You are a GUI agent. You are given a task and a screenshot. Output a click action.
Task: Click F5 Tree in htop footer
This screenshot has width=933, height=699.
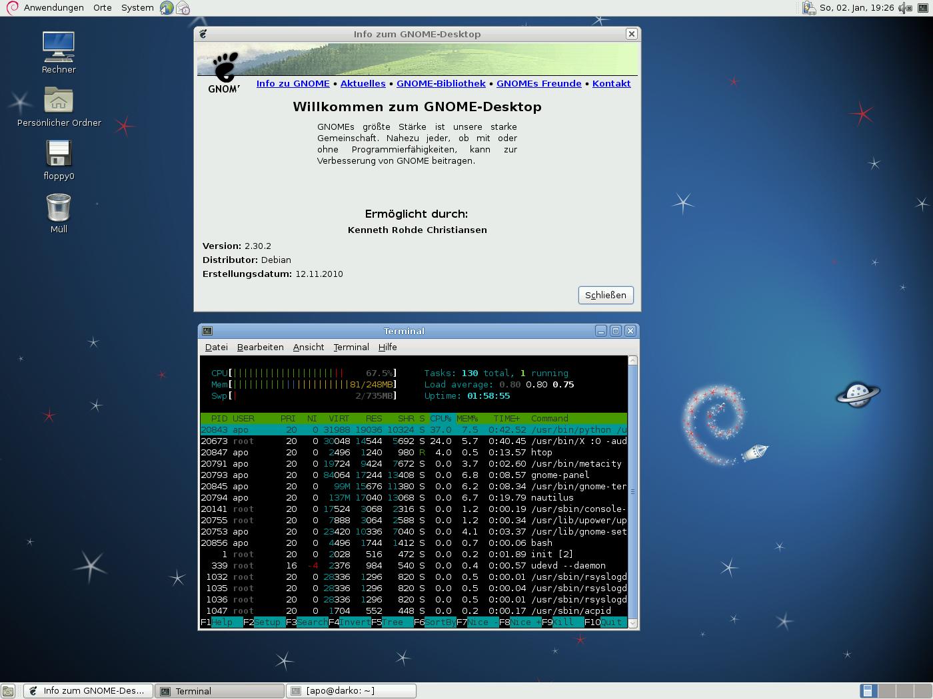(393, 622)
